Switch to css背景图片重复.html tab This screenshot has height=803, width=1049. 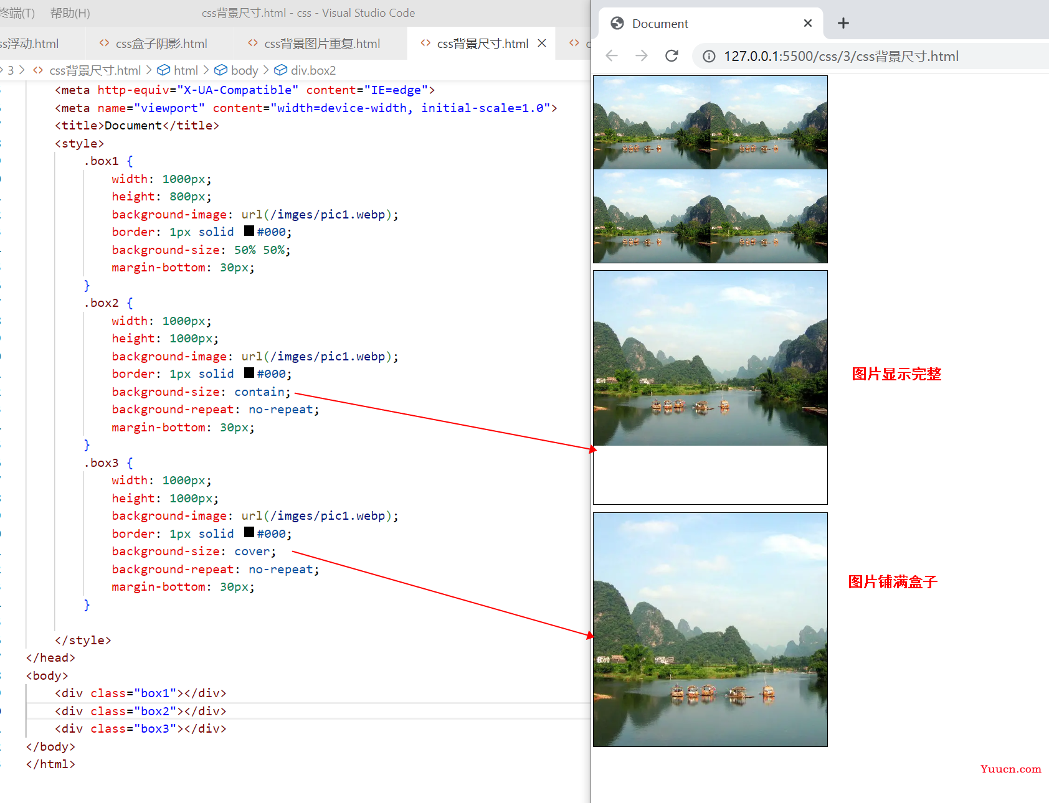pos(320,44)
